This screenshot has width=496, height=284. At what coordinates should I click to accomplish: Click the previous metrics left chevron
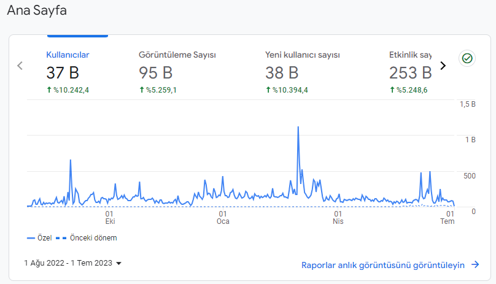20,66
